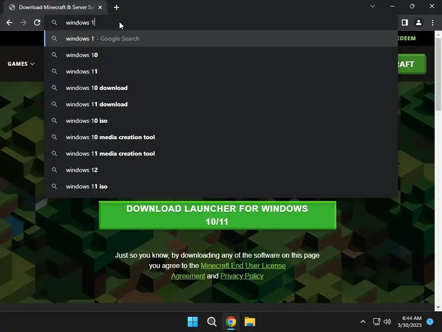The image size is (442, 332).
Task: Open the tab search chevron
Action: click(373, 6)
